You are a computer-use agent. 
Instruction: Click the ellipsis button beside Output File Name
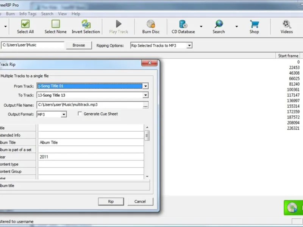coord(145,106)
